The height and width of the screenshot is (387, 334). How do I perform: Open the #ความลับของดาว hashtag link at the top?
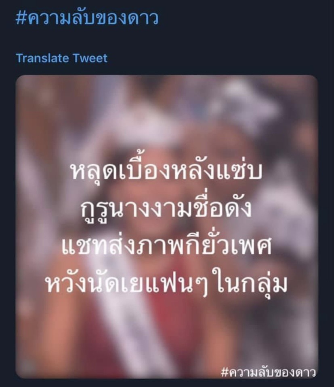click(87, 19)
